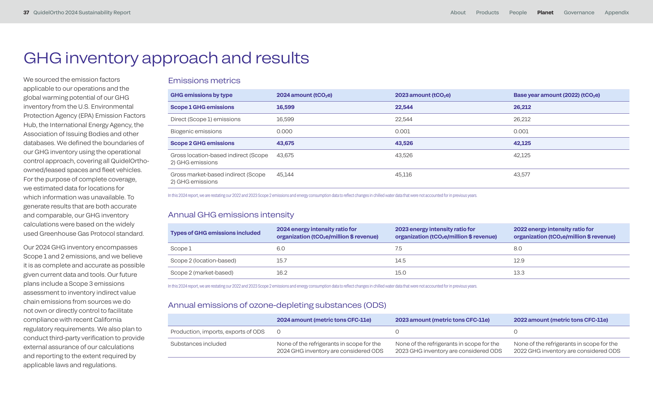Click Types of GHG emissions included header
The height and width of the screenshot is (396, 653).
[x=215, y=233]
